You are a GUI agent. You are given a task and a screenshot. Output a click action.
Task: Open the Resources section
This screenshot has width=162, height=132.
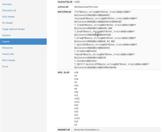[8, 48]
